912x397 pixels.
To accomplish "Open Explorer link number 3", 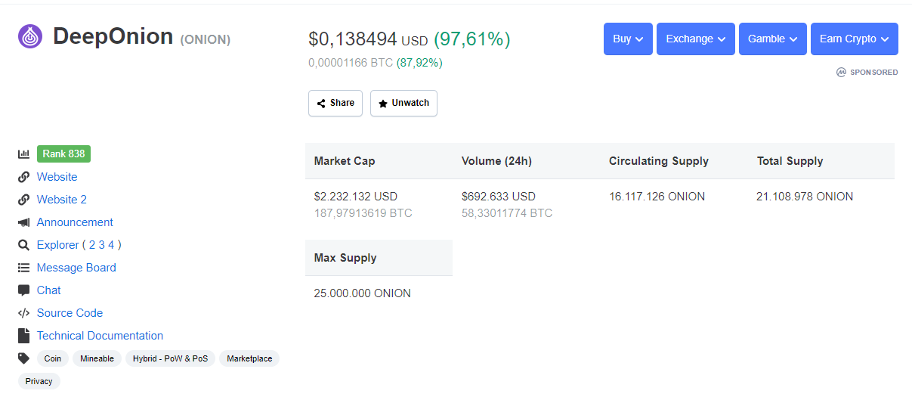I will coord(102,245).
